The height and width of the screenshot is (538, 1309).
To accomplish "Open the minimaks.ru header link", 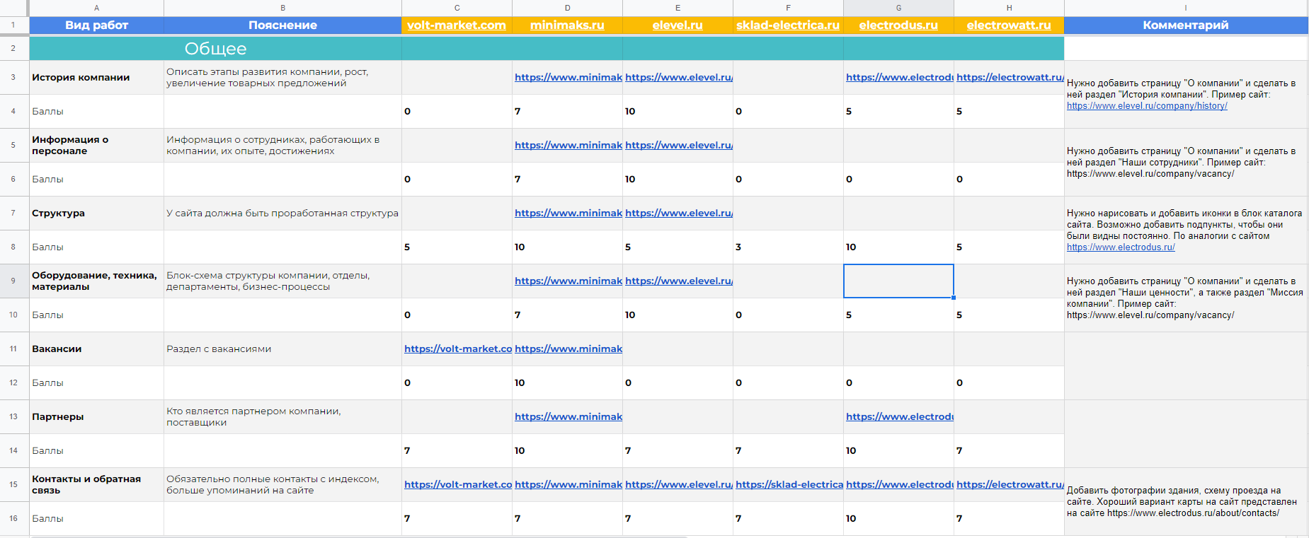I will pos(567,25).
